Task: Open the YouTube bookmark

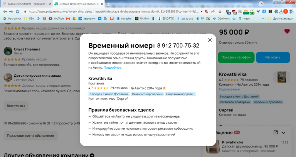Action: pyautogui.click(x=56, y=18)
